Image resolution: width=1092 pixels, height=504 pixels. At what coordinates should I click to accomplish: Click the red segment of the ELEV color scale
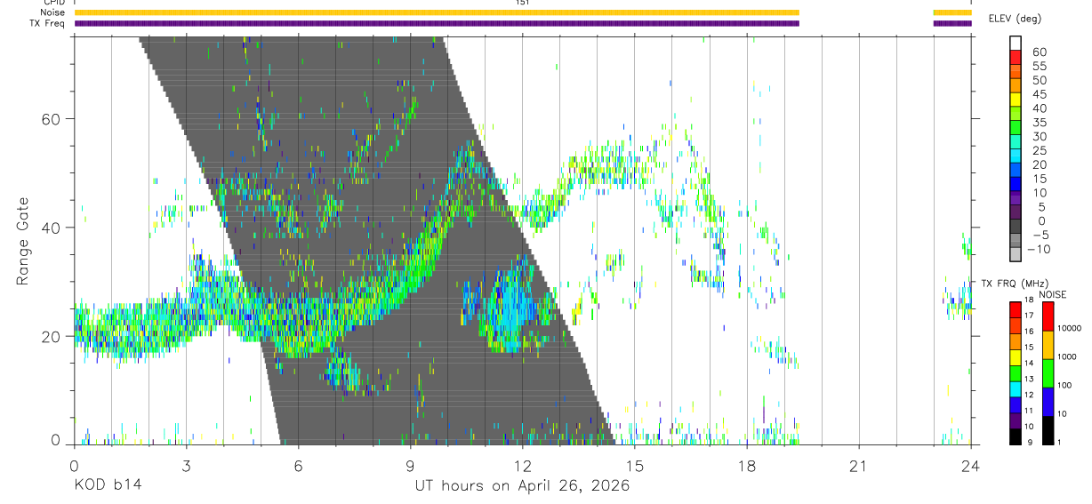pyautogui.click(x=1015, y=58)
